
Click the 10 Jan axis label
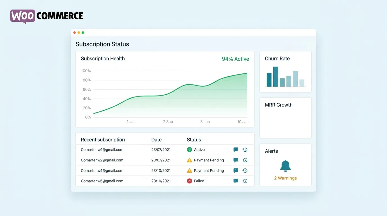tap(243, 122)
